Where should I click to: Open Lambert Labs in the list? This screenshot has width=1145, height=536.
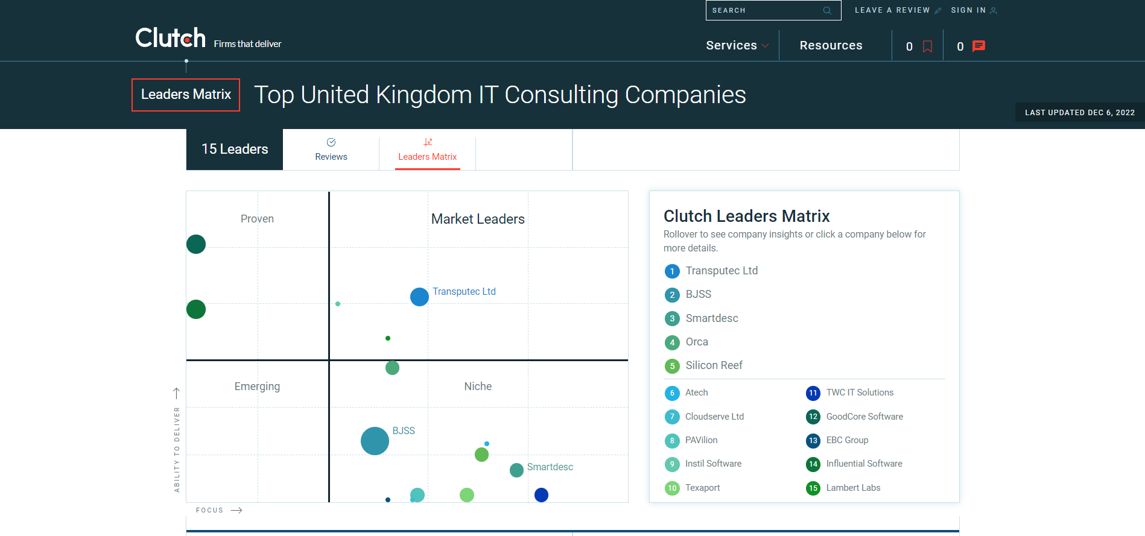854,488
